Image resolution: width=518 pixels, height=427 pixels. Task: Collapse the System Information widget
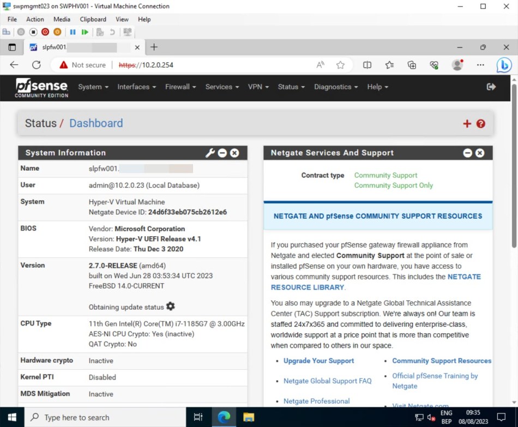tap(222, 153)
